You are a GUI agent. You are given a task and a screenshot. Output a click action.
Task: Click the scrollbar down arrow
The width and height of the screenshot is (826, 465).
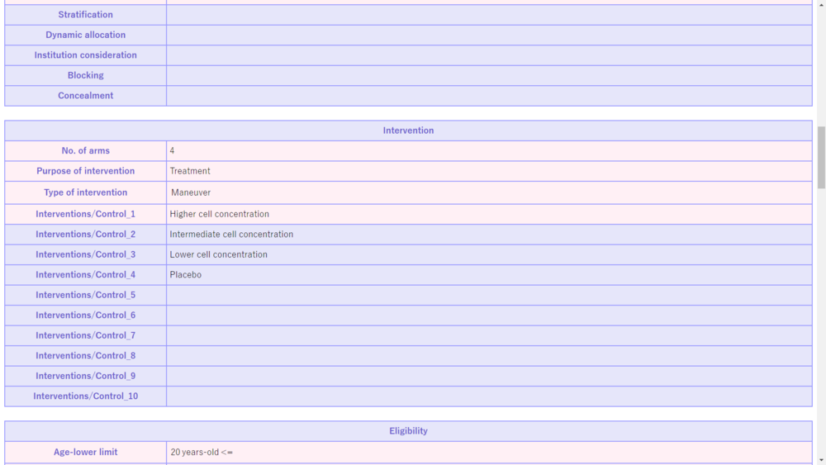(x=821, y=460)
